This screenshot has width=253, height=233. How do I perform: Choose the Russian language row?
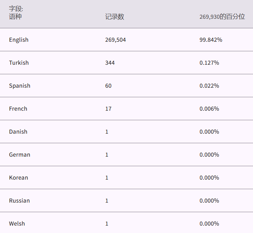[x=19, y=201]
